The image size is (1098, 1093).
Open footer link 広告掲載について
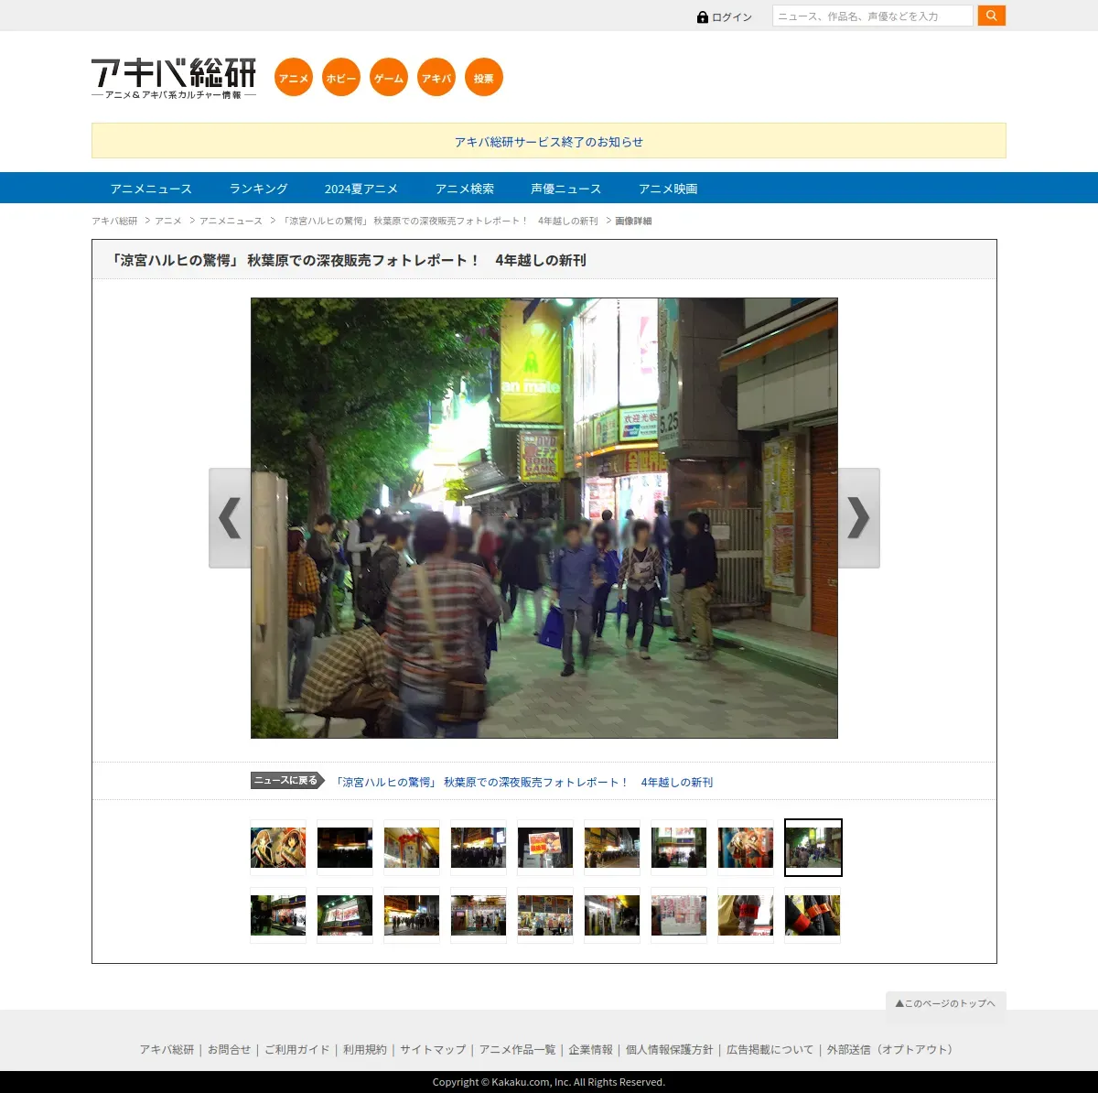(x=770, y=1049)
